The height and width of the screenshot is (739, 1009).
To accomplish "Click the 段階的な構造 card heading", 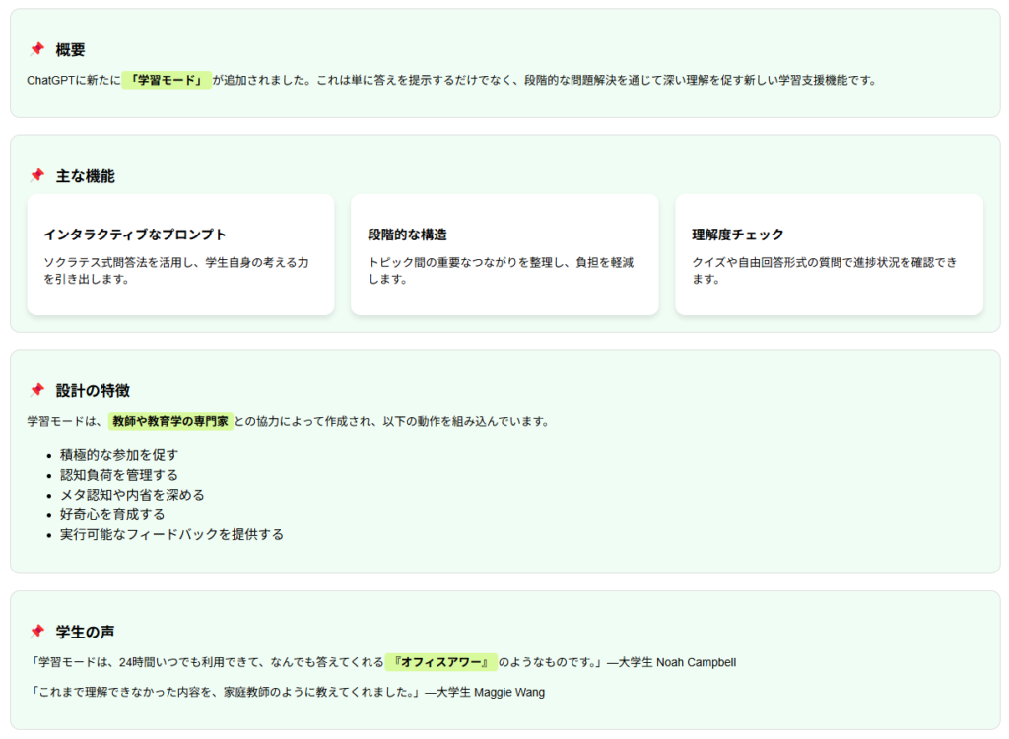I will click(407, 235).
